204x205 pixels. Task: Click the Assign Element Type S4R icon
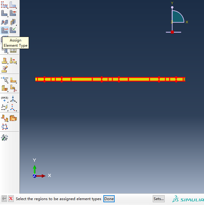pyautogui.click(x=5, y=30)
